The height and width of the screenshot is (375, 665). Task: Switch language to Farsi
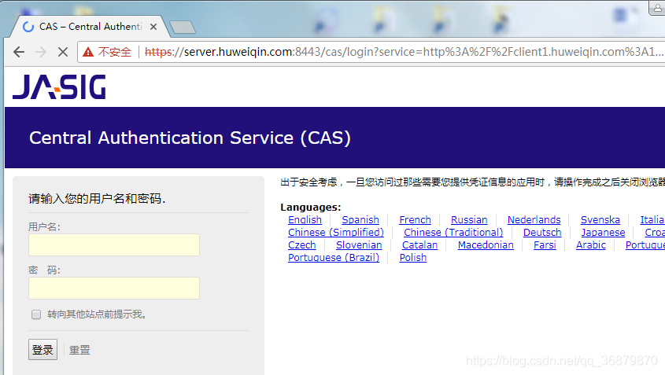click(x=545, y=245)
